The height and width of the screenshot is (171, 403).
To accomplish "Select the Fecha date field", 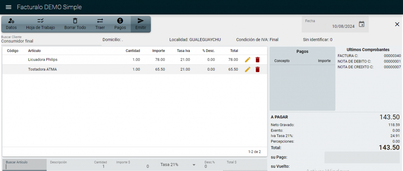I will click(330, 24).
